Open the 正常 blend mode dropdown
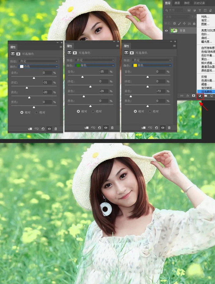The image size is (215, 284). pos(177,17)
